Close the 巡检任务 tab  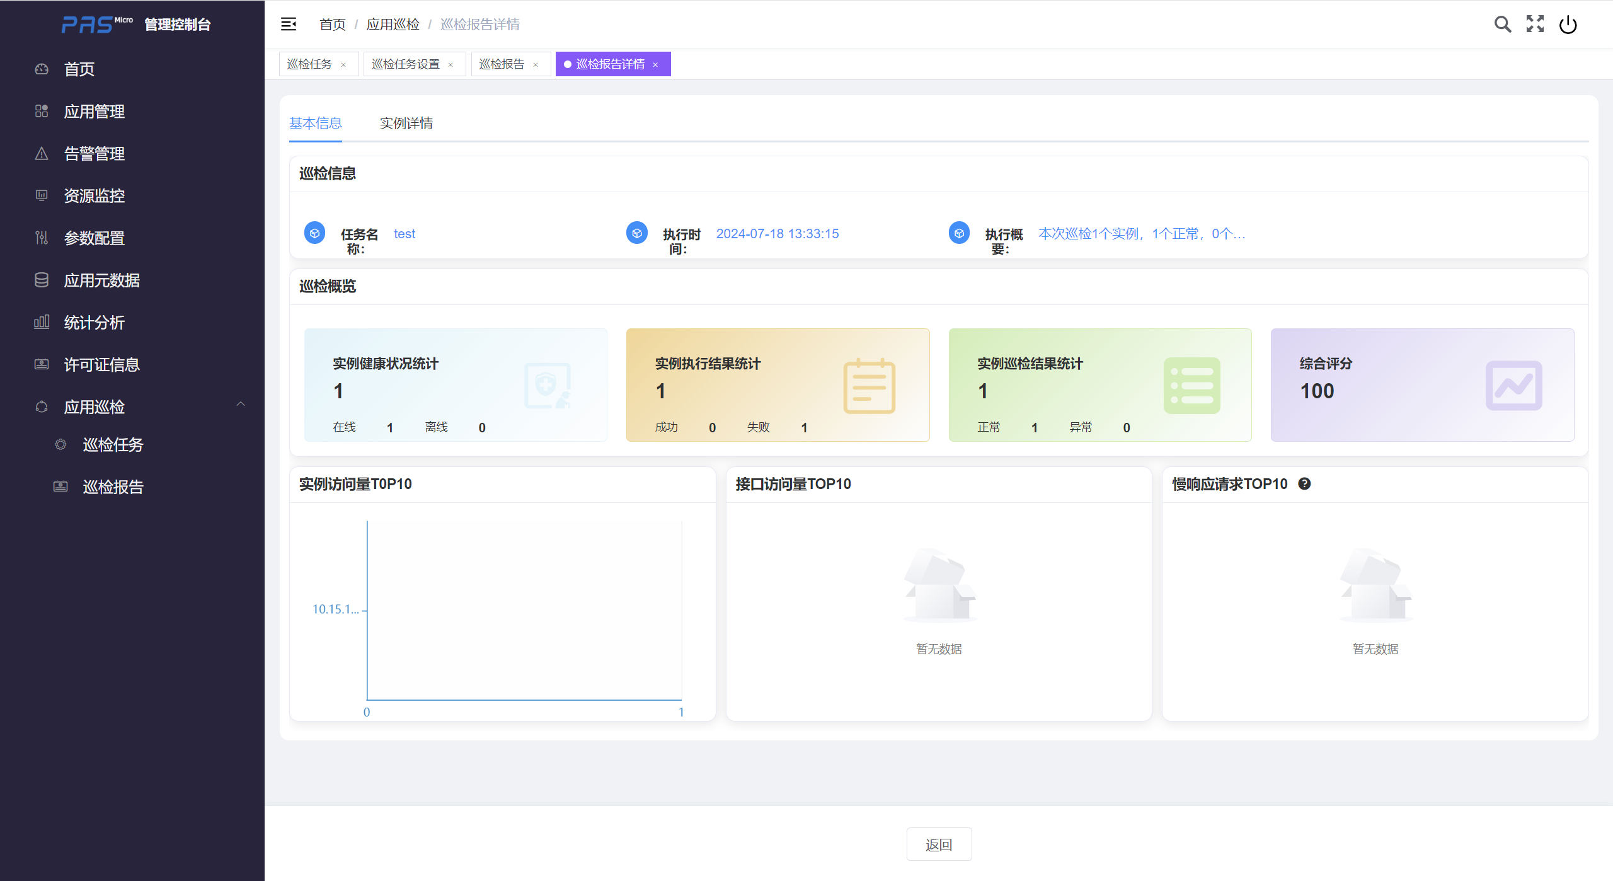coord(343,65)
